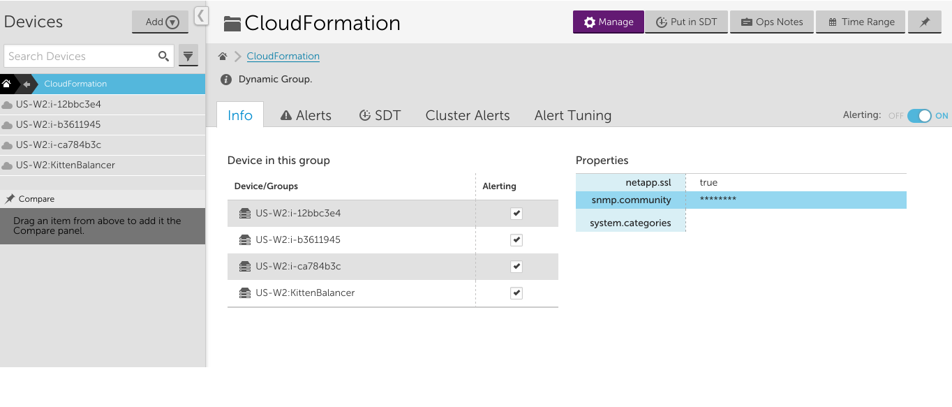Click the Alerting column header
This screenshot has height=407, width=952.
click(500, 186)
